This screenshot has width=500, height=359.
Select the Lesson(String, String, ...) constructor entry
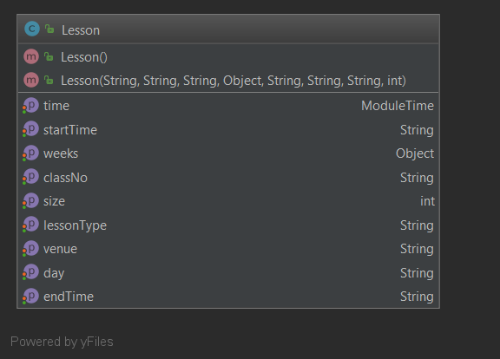coord(228,81)
